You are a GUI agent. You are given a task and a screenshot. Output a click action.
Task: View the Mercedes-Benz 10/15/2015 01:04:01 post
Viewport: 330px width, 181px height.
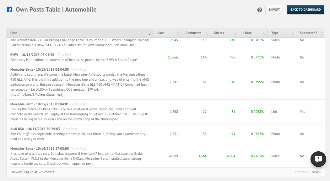coord(79,104)
